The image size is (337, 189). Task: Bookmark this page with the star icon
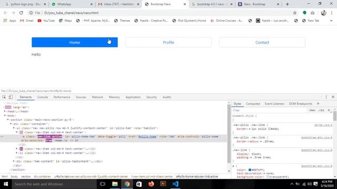[x=295, y=13]
